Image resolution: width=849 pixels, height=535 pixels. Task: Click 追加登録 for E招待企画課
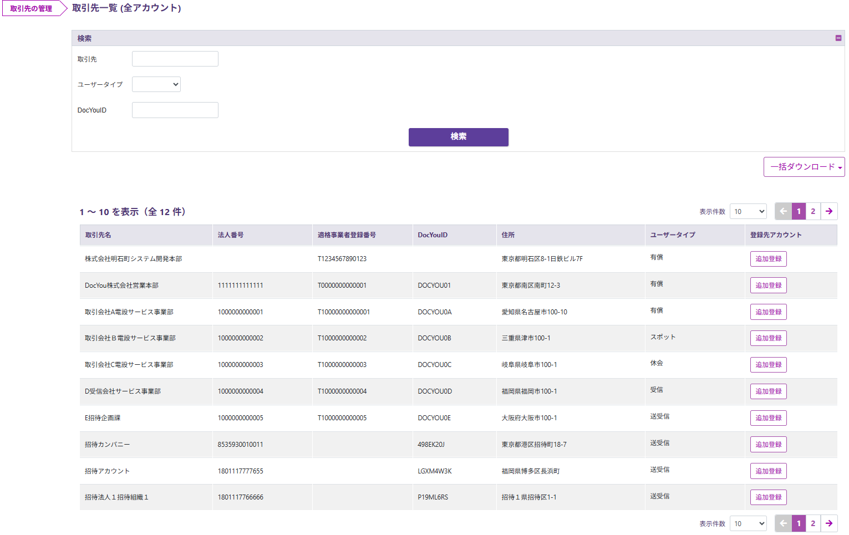click(x=768, y=418)
